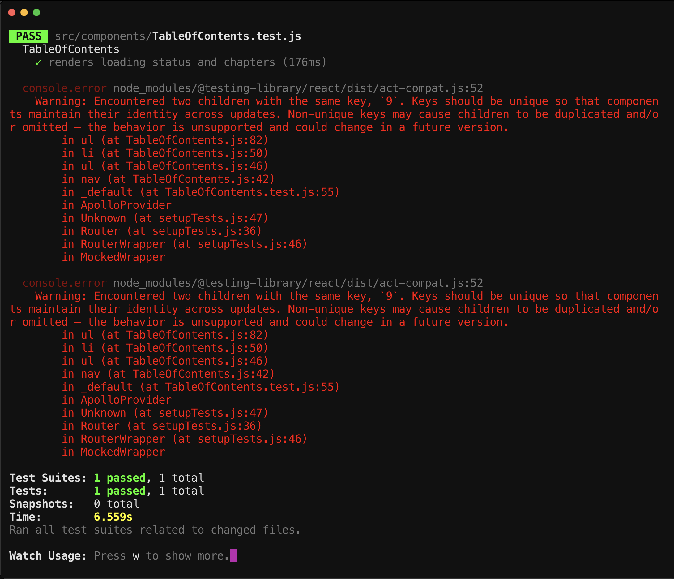Click the 'Test Suites:' summary label
The width and height of the screenshot is (674, 579).
tap(48, 478)
